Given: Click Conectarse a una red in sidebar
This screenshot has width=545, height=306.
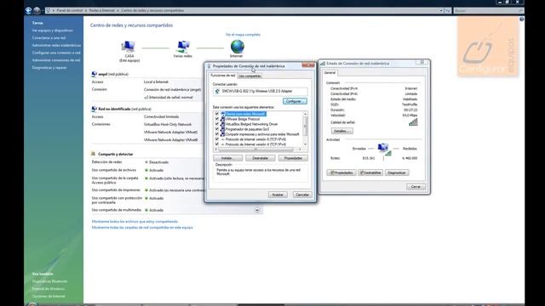Looking at the screenshot, I should pyautogui.click(x=49, y=37).
